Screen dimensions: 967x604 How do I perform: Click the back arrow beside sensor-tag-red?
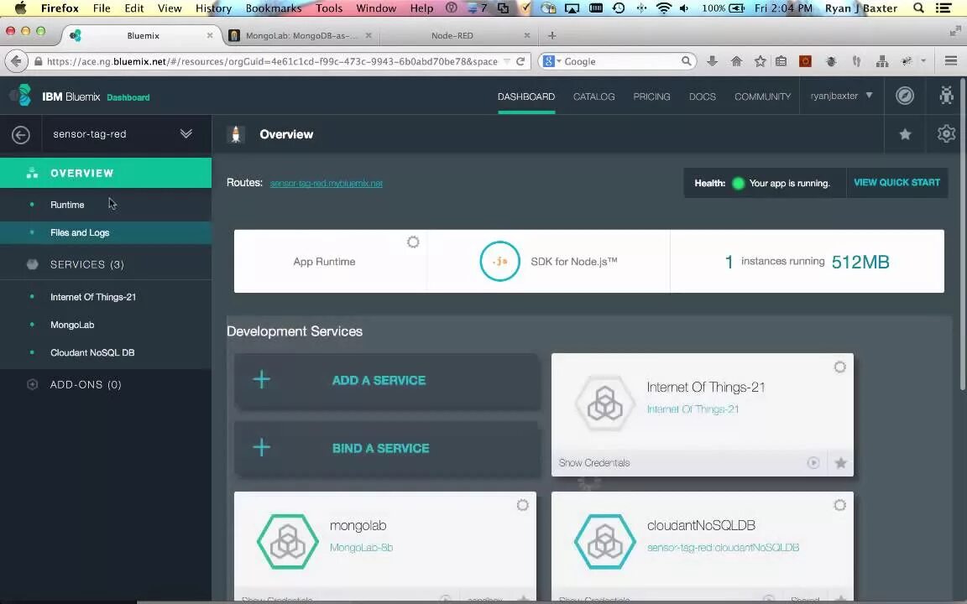[20, 134]
